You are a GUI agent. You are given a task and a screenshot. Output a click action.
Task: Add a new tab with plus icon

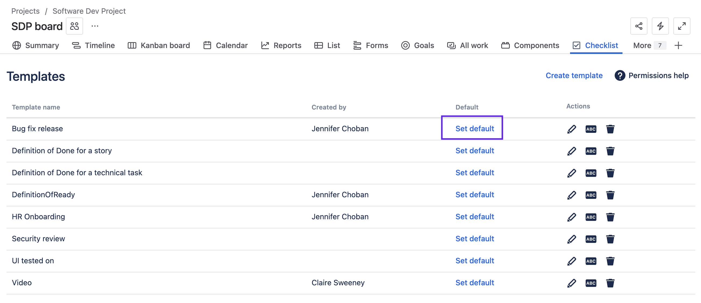click(678, 45)
